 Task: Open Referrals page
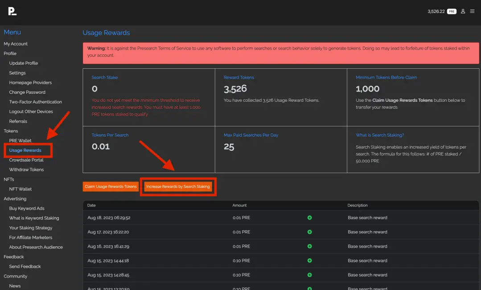(x=18, y=121)
